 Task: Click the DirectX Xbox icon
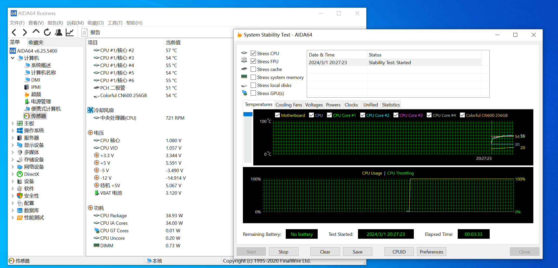20,174
